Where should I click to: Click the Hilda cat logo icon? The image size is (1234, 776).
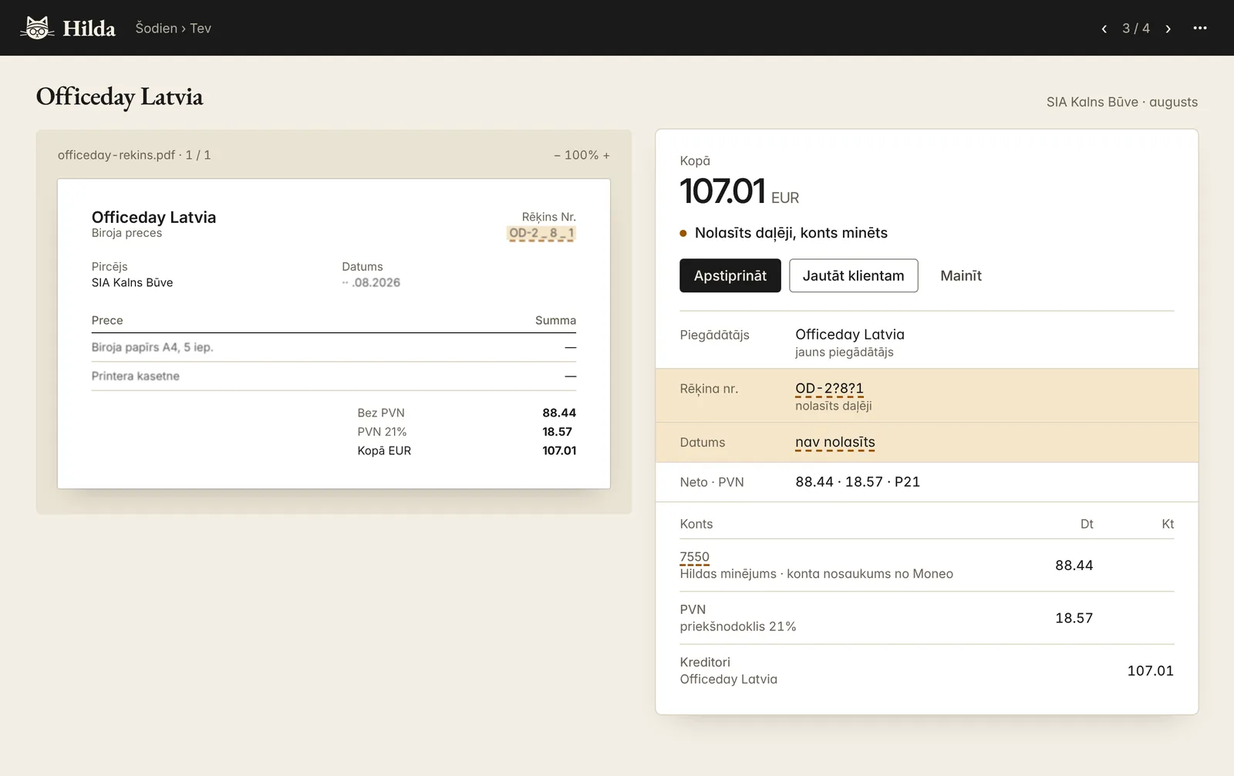tap(37, 28)
